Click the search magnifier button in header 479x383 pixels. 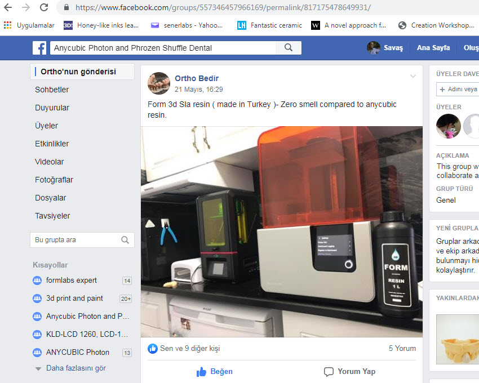coord(289,48)
